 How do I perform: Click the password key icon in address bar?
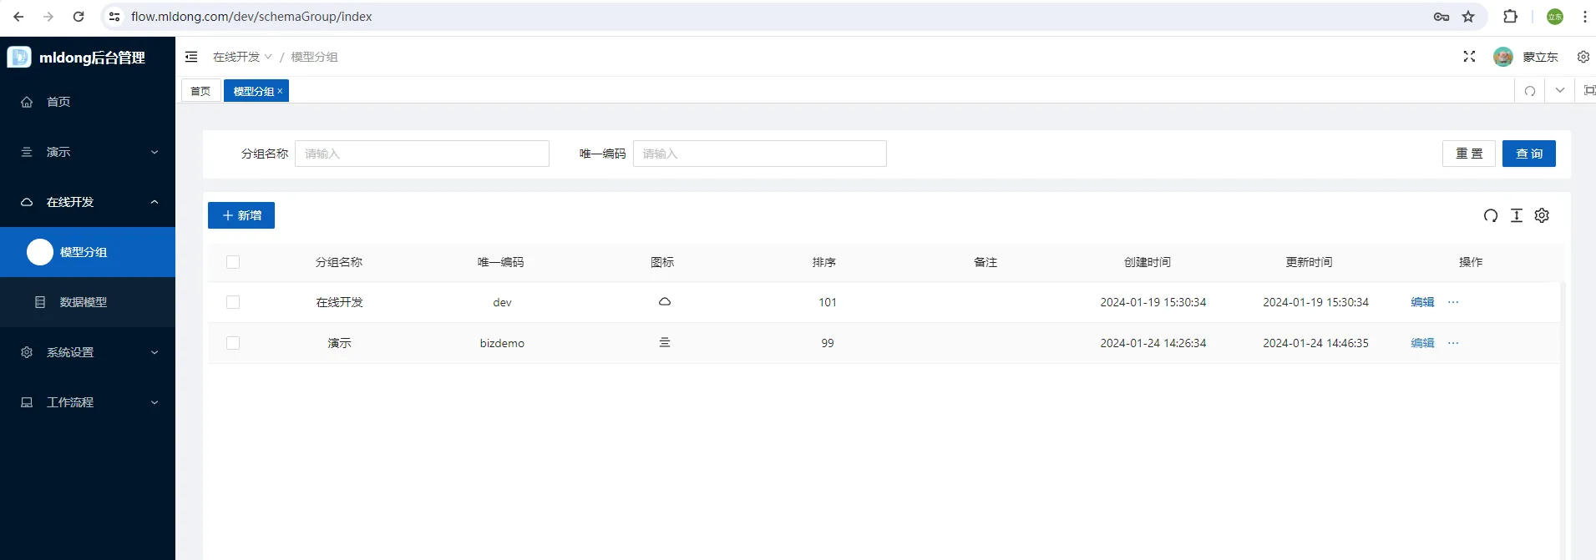(1441, 17)
